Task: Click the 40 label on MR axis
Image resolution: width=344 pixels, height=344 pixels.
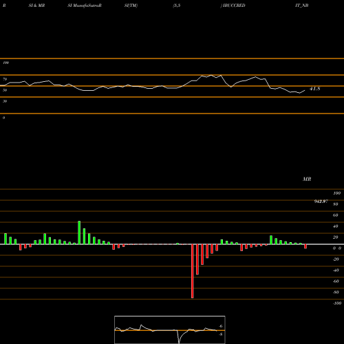Action: [x=336, y=226]
